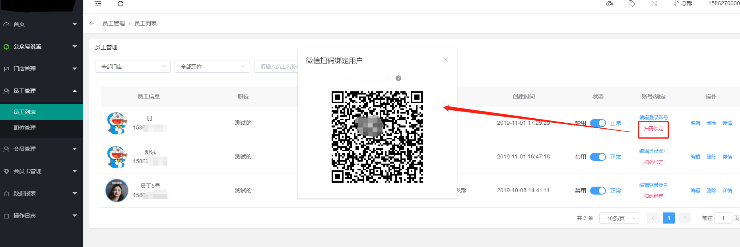Expand the 会员管理 menu arrow
740x247 pixels.
75,149
